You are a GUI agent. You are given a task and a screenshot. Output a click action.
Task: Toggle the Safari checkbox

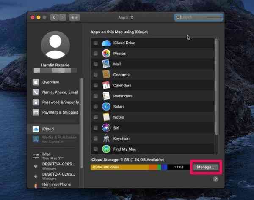[x=96, y=106]
